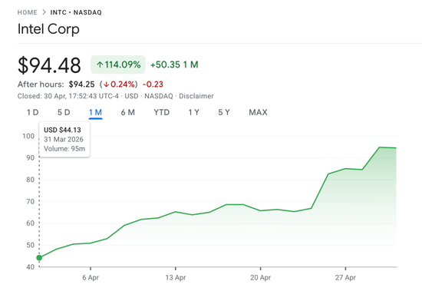This screenshot has width=422, height=291.
Task: Show the 1 Y chart range
Action: pyautogui.click(x=194, y=112)
